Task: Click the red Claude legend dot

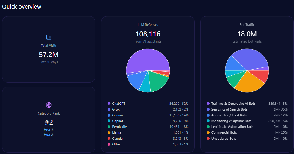Action: pyautogui.click(x=109, y=139)
